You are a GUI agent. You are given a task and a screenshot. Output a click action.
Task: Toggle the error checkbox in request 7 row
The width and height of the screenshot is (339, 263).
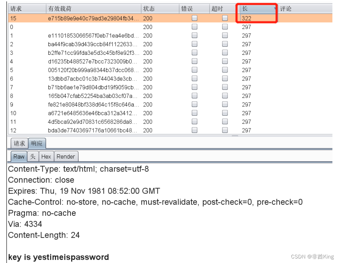pyautogui.click(x=195, y=87)
